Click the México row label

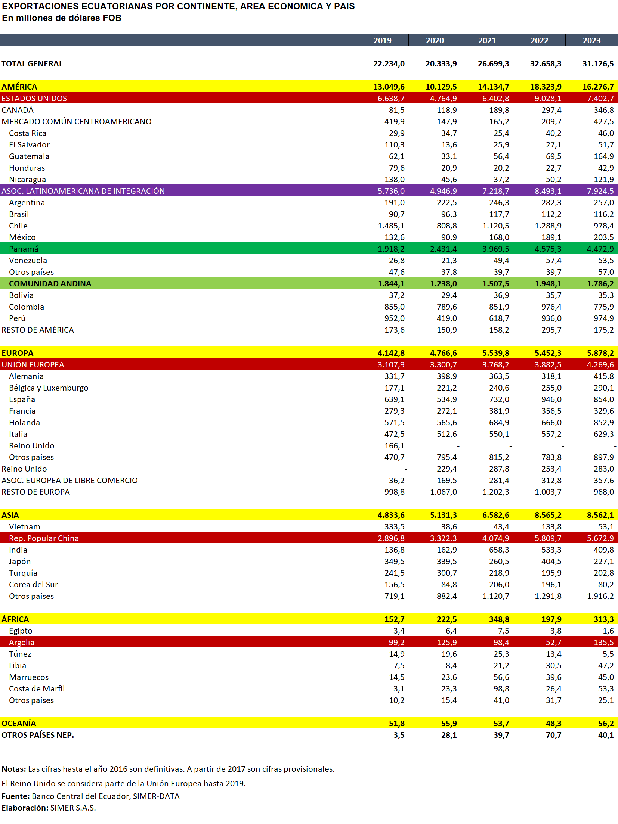(x=22, y=237)
